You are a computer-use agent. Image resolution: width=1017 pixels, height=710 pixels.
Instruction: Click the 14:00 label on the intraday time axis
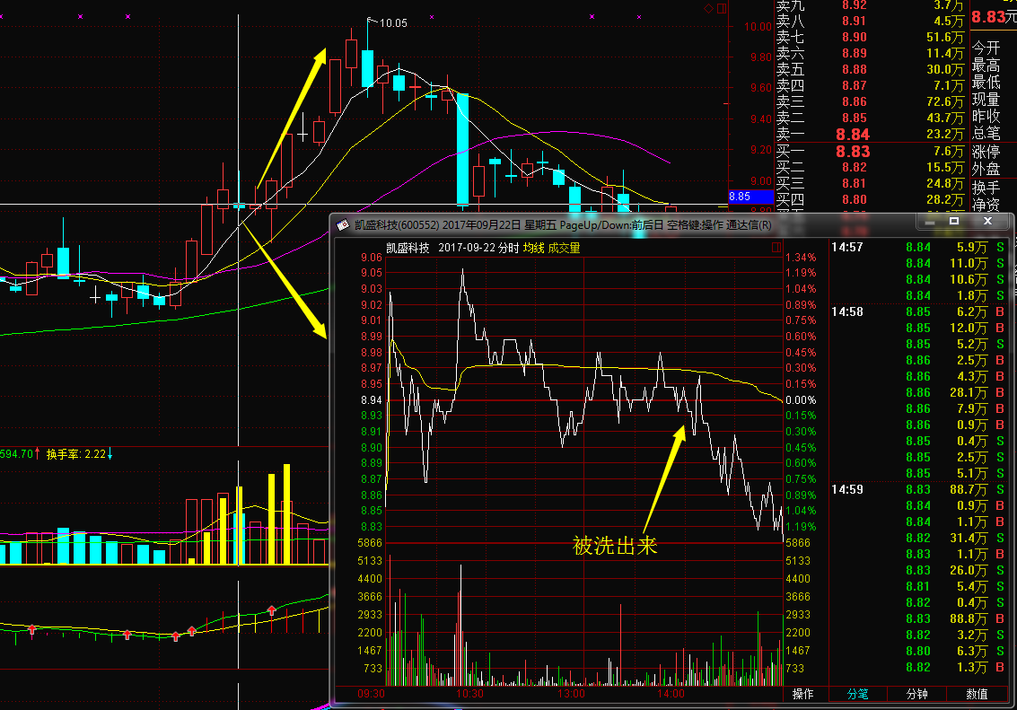[671, 694]
